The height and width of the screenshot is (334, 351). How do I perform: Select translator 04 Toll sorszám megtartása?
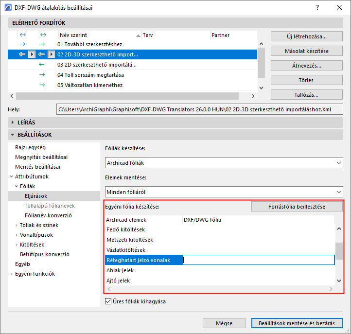click(132, 75)
